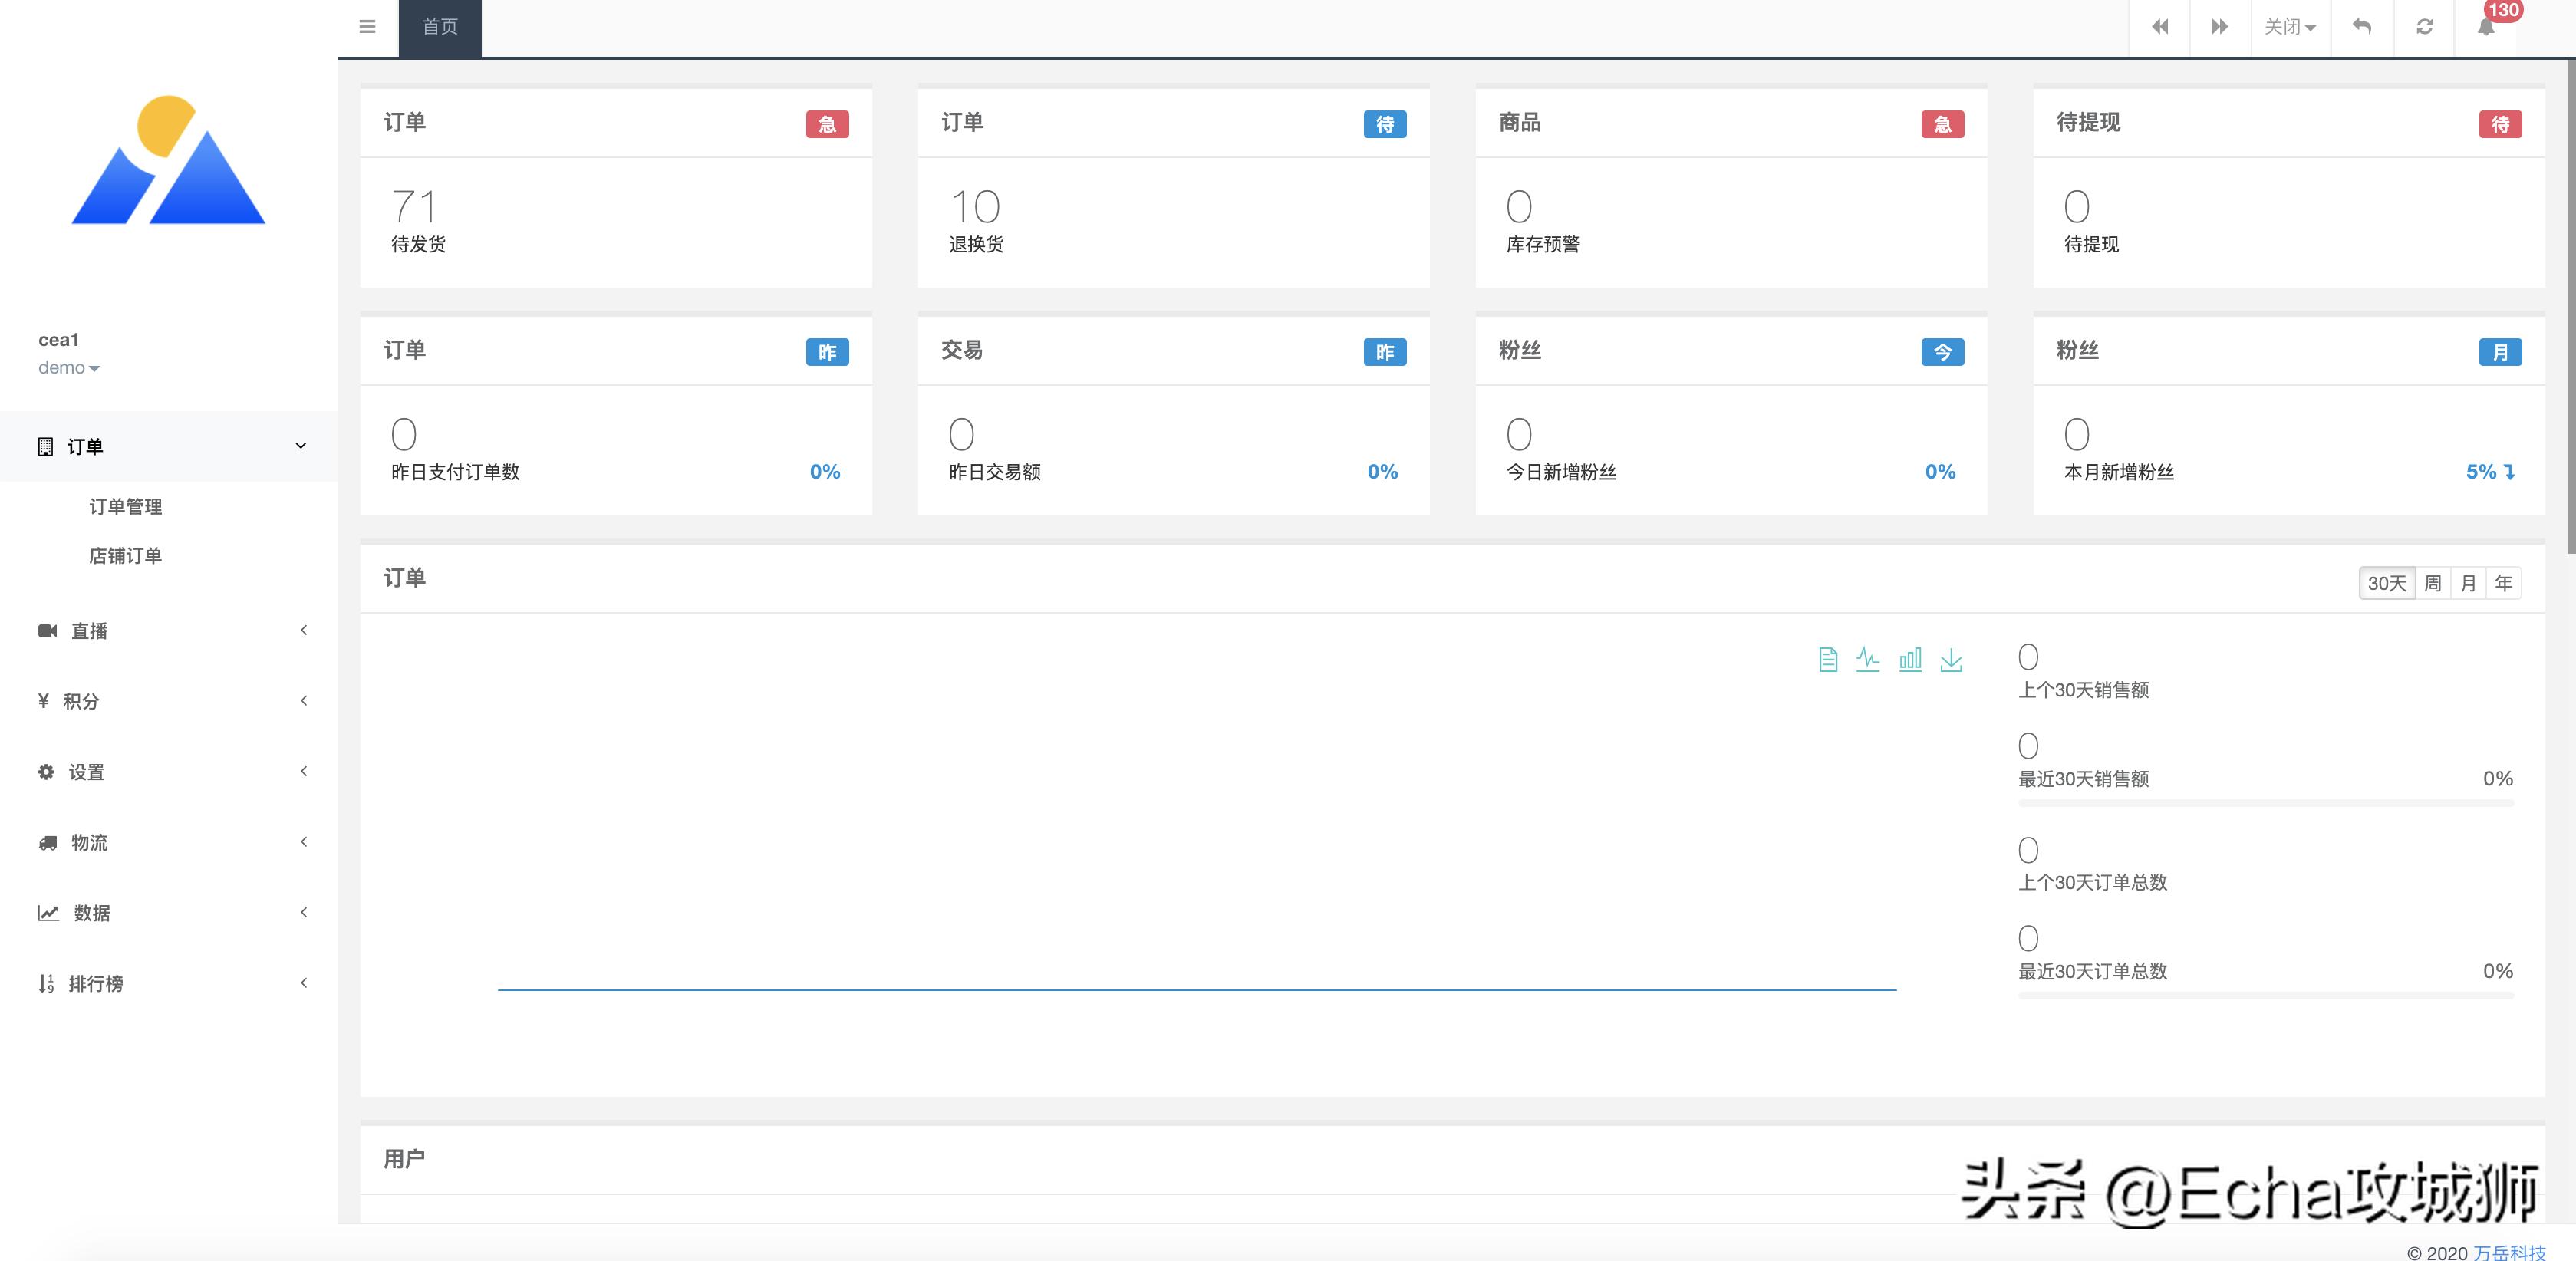Click the hamburger sidebar toggle icon
2576x1261 pixels.
[x=367, y=27]
